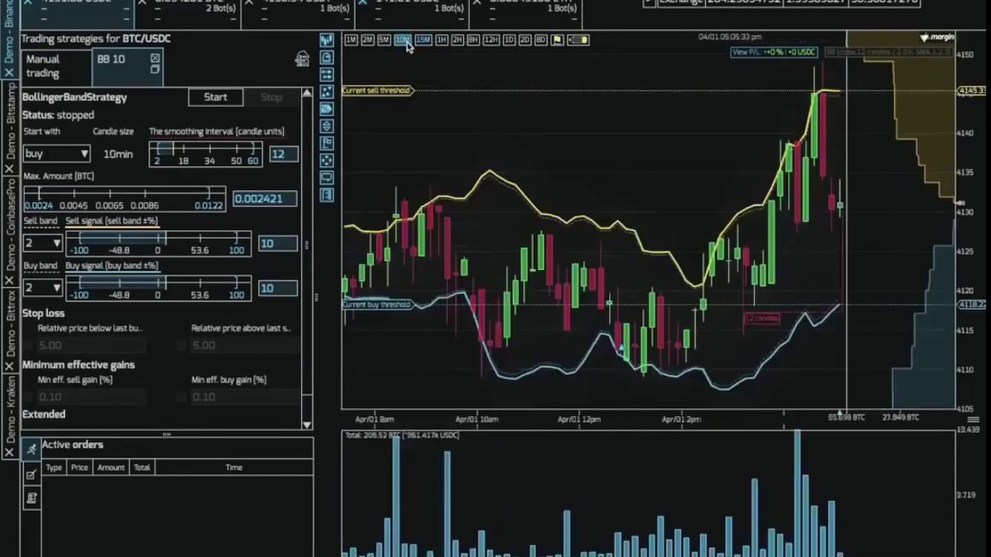The image size is (991, 557).
Task: Click the yellow flag icon beside the 8D timeframe
Action: tap(557, 40)
